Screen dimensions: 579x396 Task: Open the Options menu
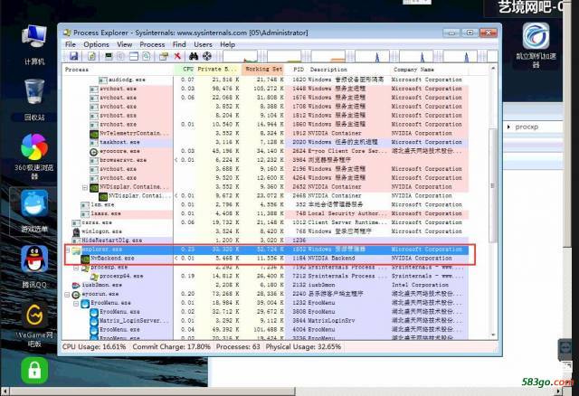(96, 44)
